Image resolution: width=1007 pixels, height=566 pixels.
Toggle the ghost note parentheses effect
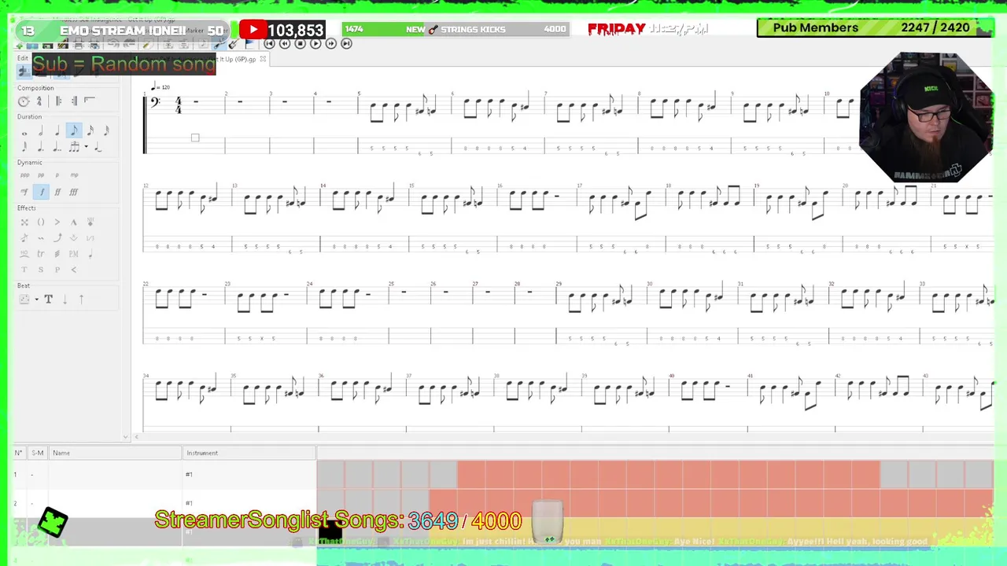pyautogui.click(x=41, y=222)
